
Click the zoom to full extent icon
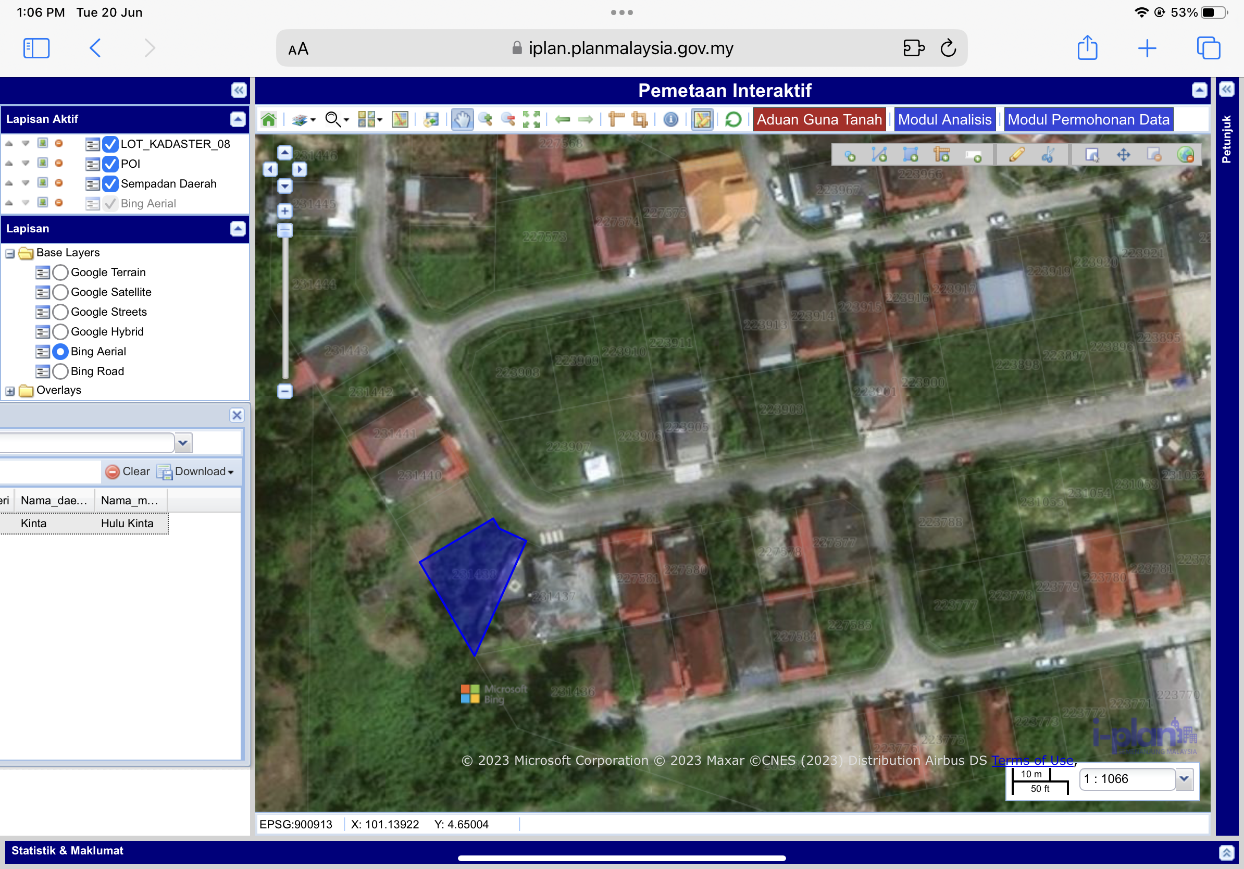tap(531, 119)
